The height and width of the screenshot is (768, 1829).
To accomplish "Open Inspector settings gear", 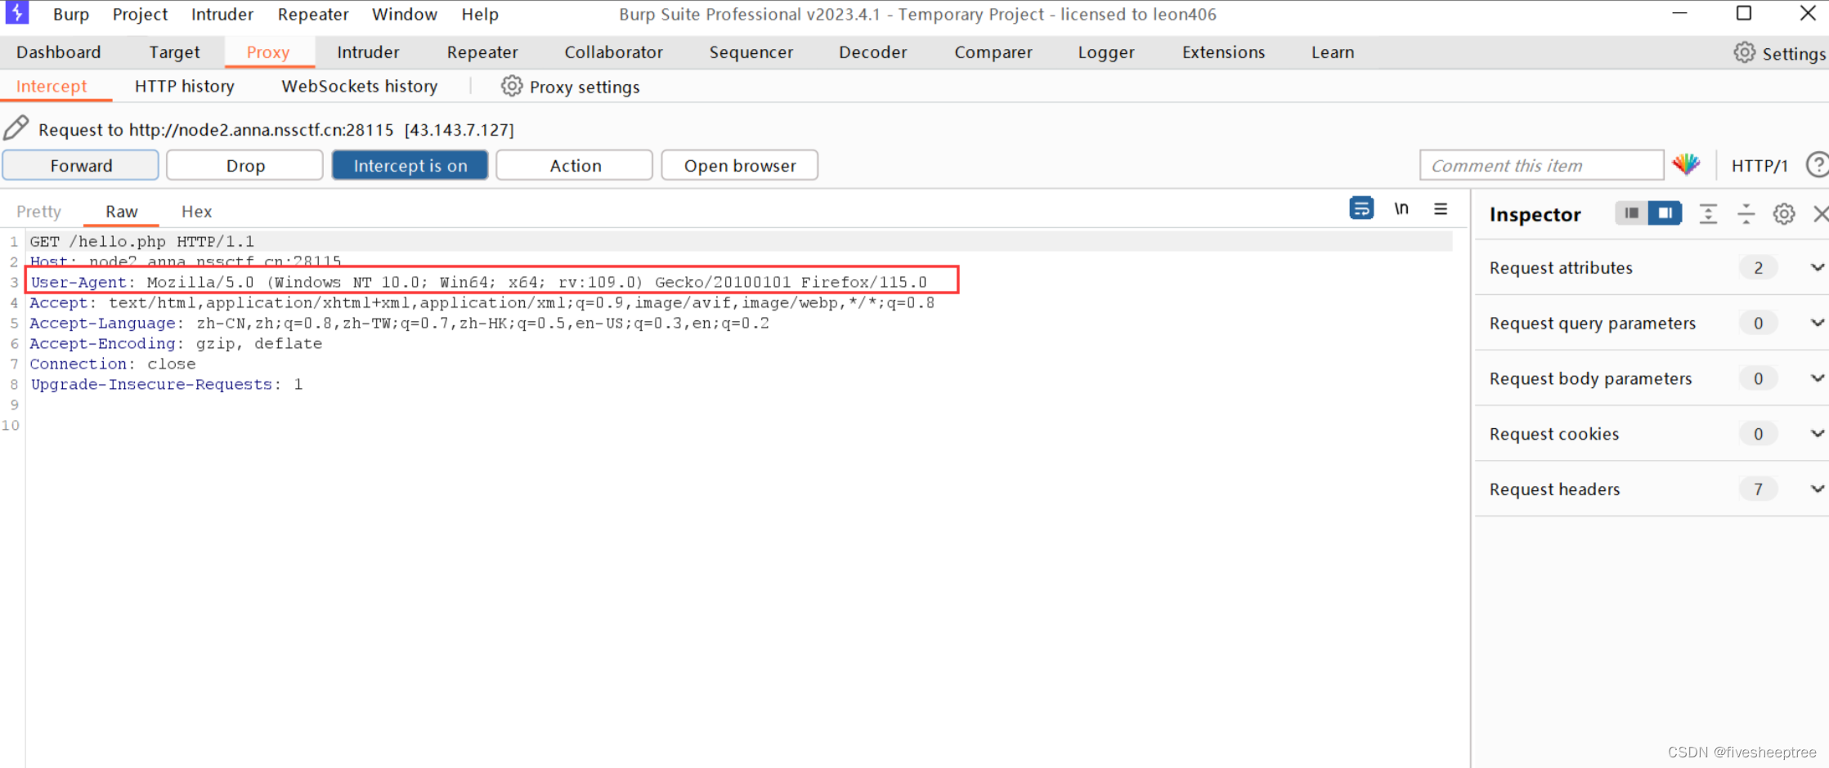I will pos(1783,214).
